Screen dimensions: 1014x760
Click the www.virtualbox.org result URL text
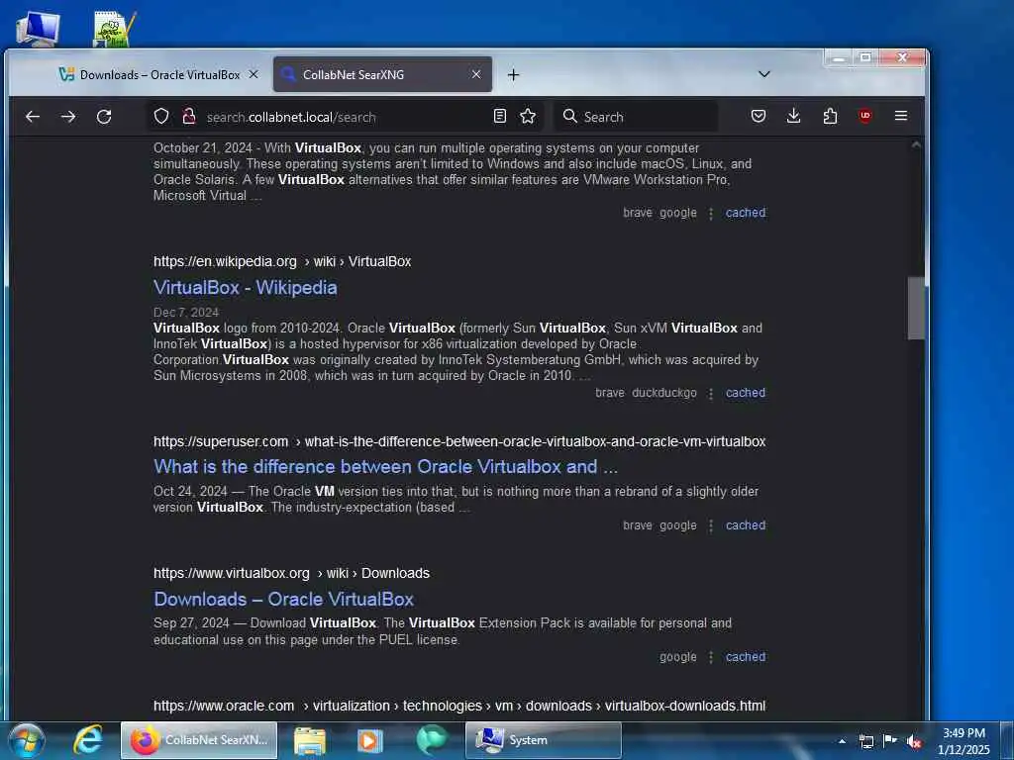(x=291, y=573)
